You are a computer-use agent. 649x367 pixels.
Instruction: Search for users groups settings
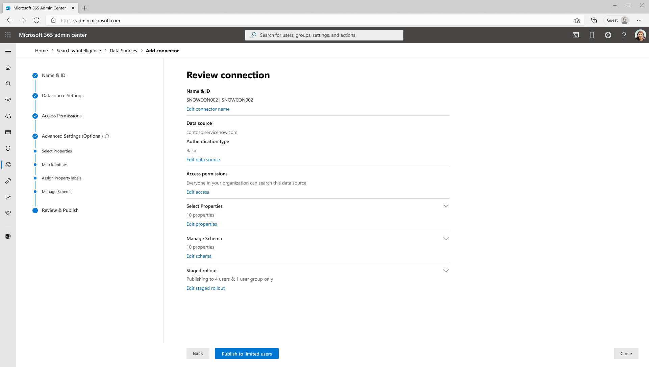[324, 35]
